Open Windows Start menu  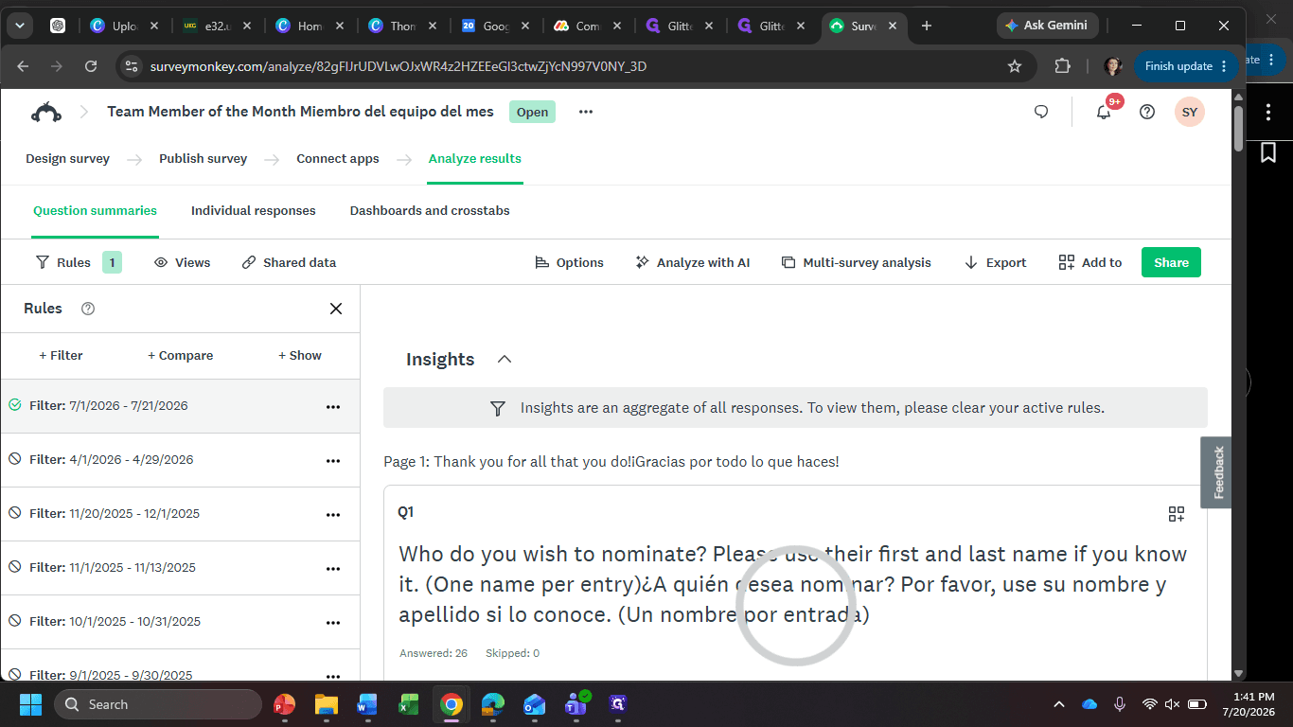click(30, 704)
